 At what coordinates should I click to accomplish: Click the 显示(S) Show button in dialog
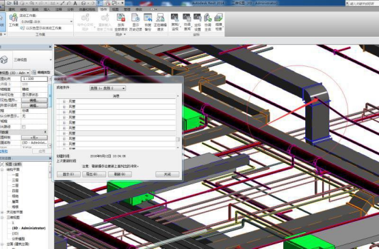[68, 174]
